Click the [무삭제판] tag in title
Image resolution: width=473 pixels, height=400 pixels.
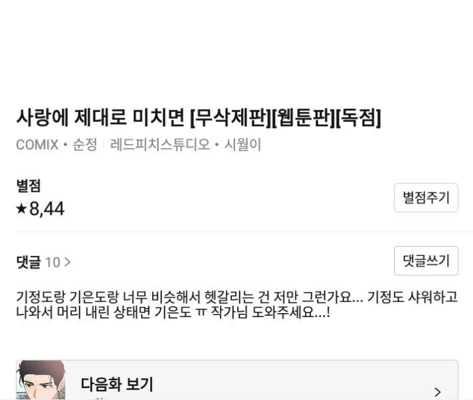pyautogui.click(x=231, y=117)
